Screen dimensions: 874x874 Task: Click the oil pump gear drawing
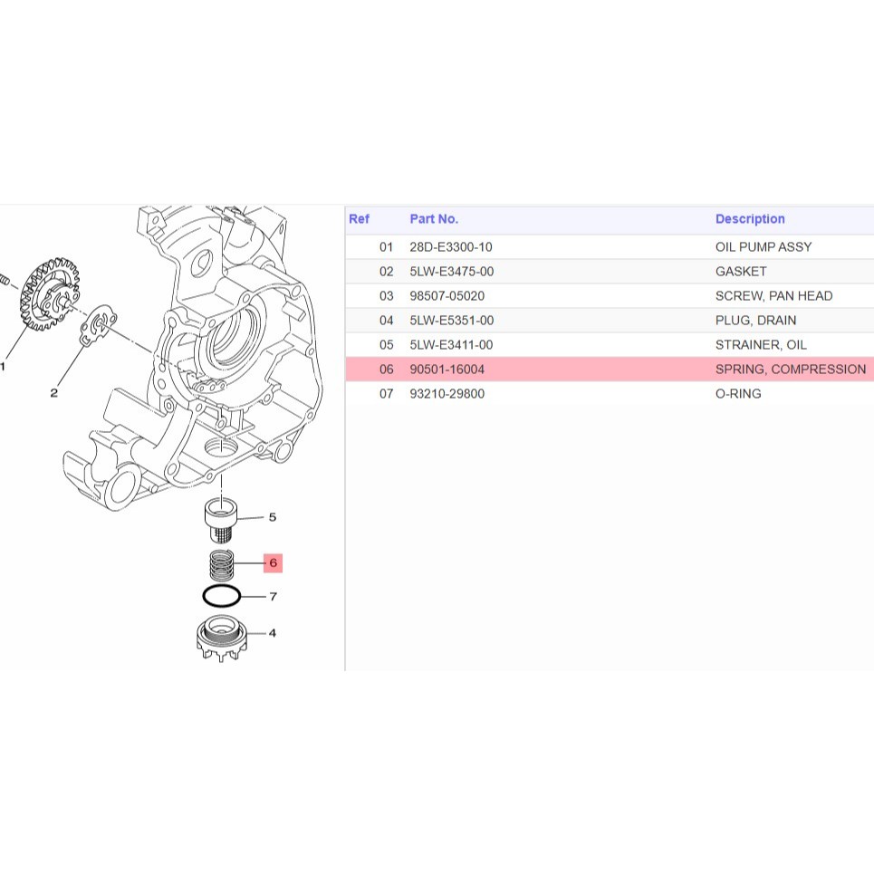coord(49,294)
